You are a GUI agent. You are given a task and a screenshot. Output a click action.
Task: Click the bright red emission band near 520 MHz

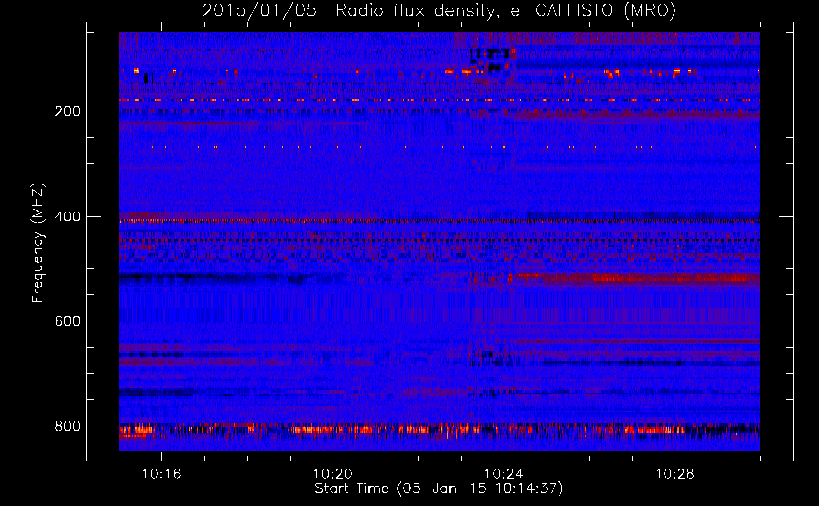[638, 278]
